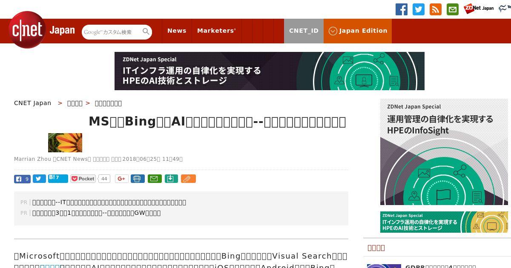The image size is (511, 268).
Task: Open second PR link mentioning GW
Action: click(x=96, y=213)
